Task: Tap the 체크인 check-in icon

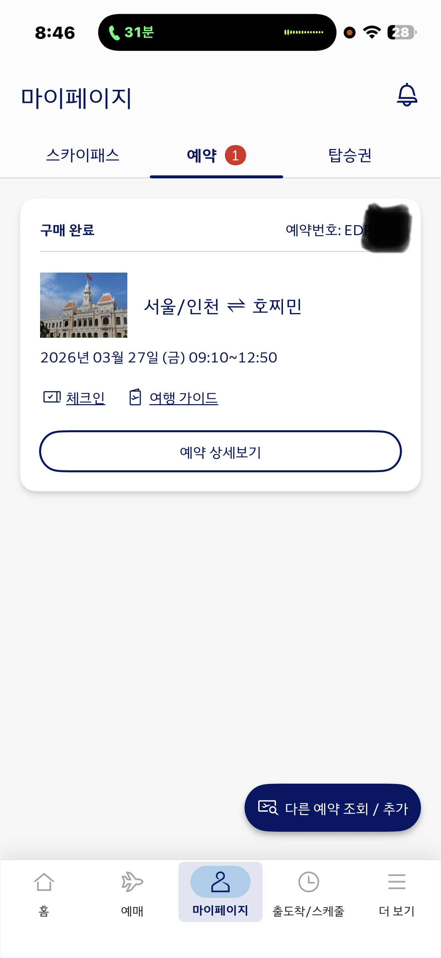Action: 52,397
